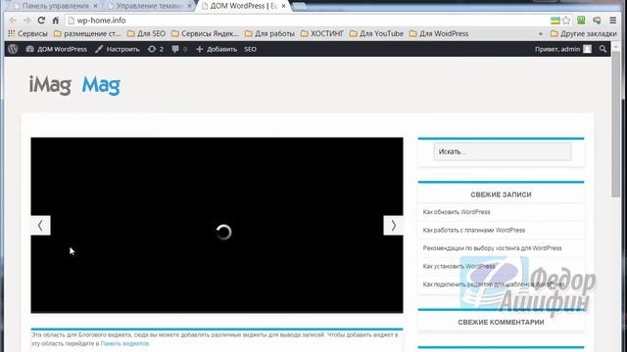Image resolution: width=627 pixels, height=352 pixels.
Task: Open the Для WordPress bookmarks folder
Action: coord(439,33)
